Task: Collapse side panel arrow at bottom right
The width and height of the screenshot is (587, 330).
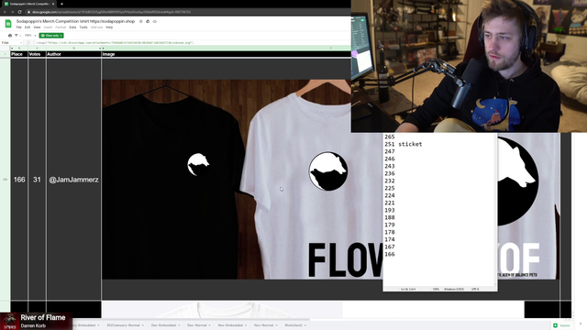Action: tap(581, 324)
